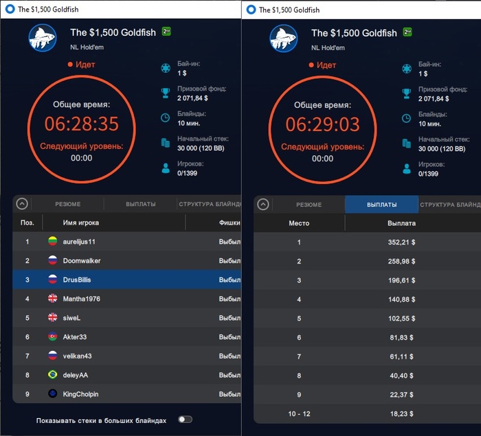This screenshot has width=481, height=436.
Task: Sort by the Поз. column header
Action: point(27,222)
